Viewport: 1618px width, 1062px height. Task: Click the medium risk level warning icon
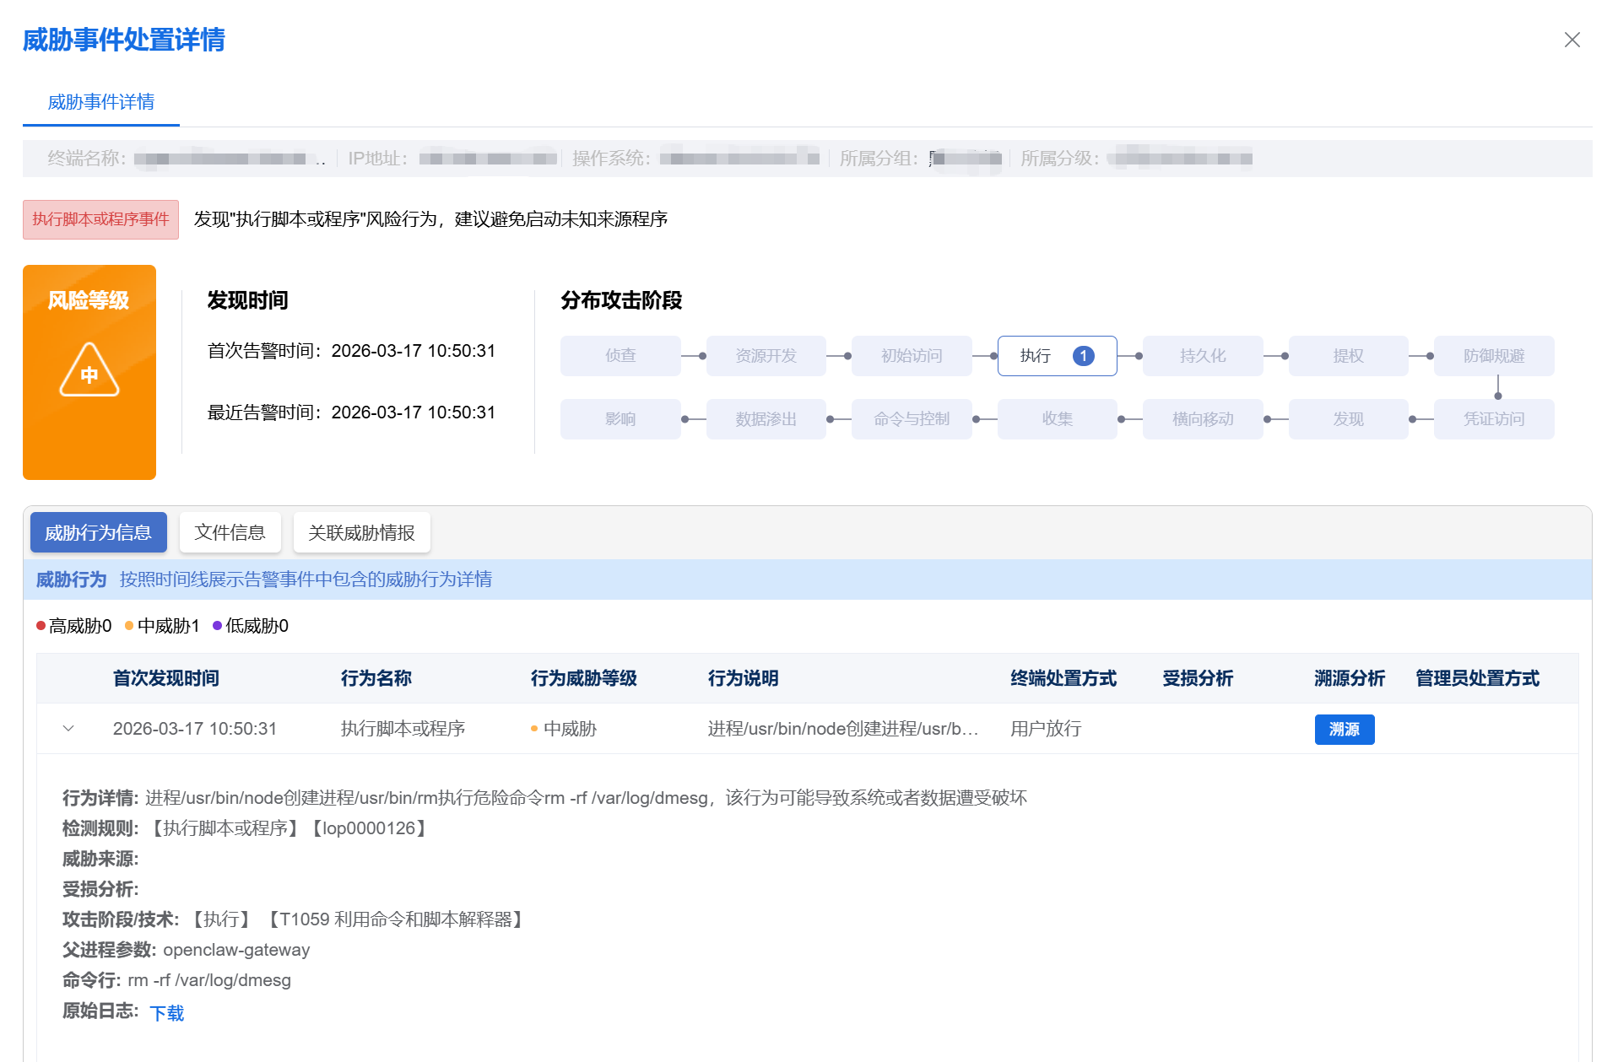(x=89, y=370)
